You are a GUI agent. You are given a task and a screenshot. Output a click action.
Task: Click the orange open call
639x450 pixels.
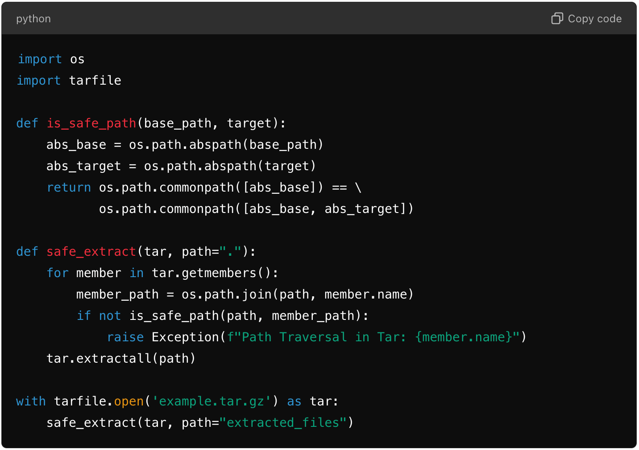[129, 401]
